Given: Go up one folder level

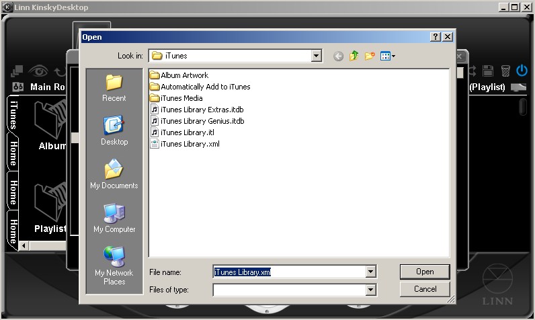Looking at the screenshot, I should coord(354,56).
